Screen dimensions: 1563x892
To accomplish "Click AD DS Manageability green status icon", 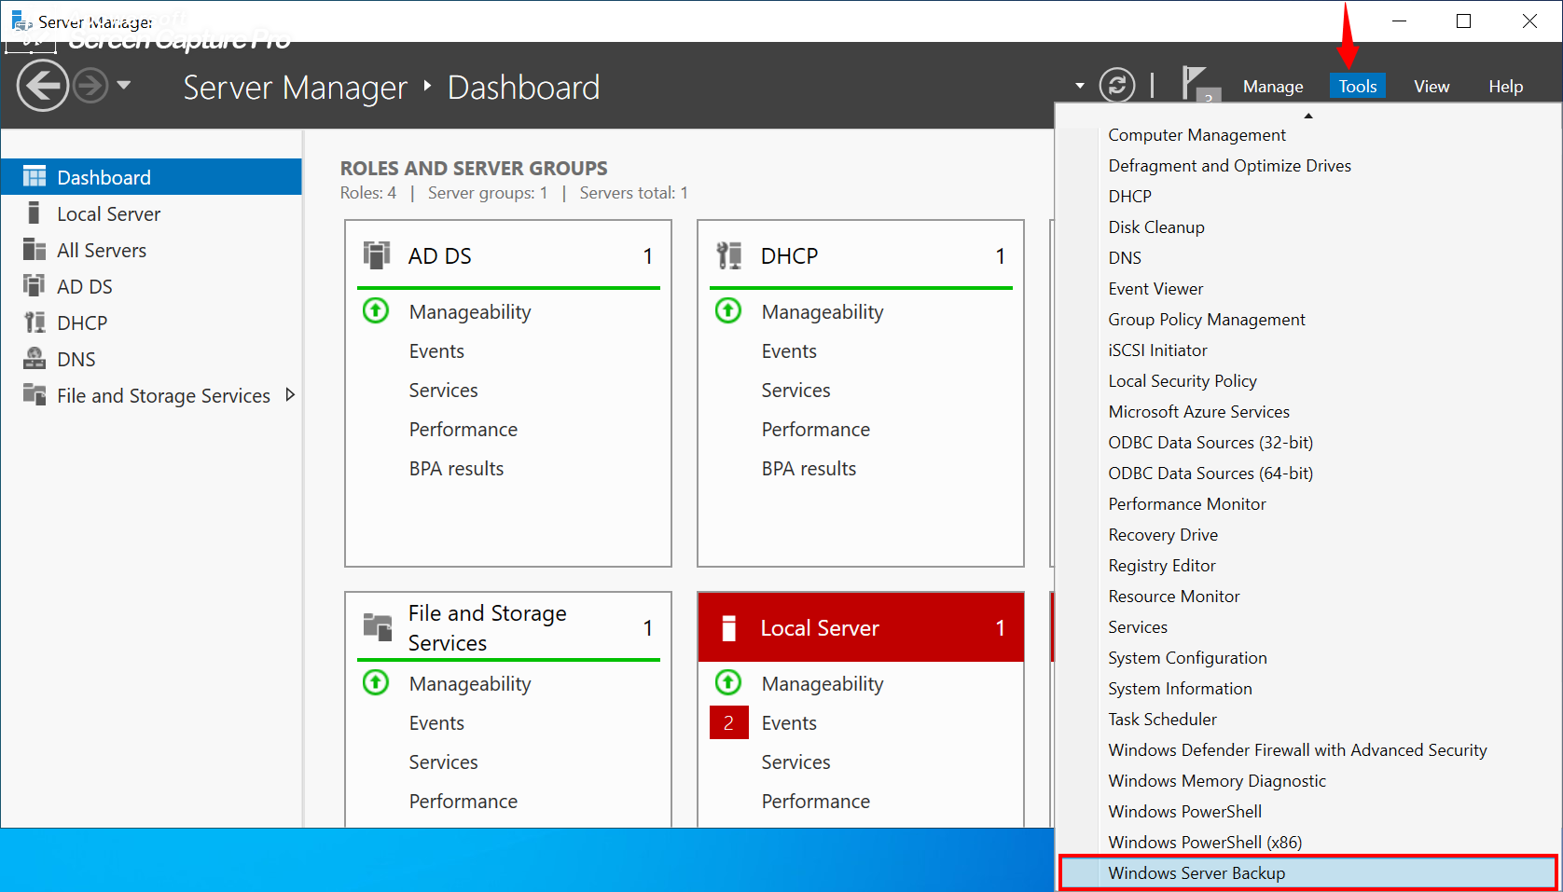I will tap(376, 310).
